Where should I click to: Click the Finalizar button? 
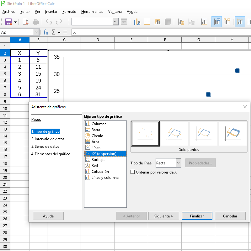coord(197,216)
